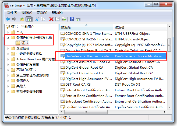Click the 不信任的证书 folder icon
The height and width of the screenshot is (126, 177).
13,70
